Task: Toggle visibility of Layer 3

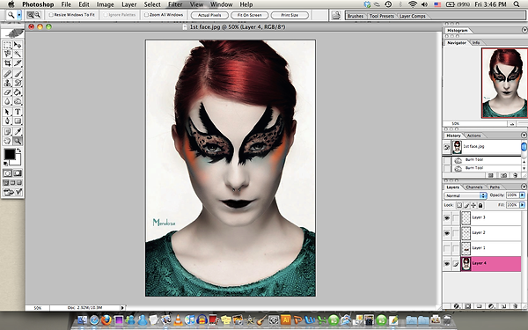Action: 447,218
